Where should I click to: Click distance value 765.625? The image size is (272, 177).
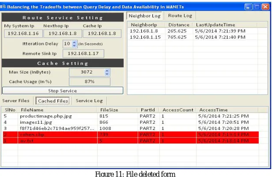tap(177, 37)
